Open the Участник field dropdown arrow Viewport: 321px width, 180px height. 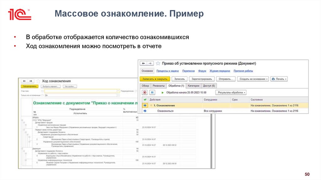tap(118, 91)
